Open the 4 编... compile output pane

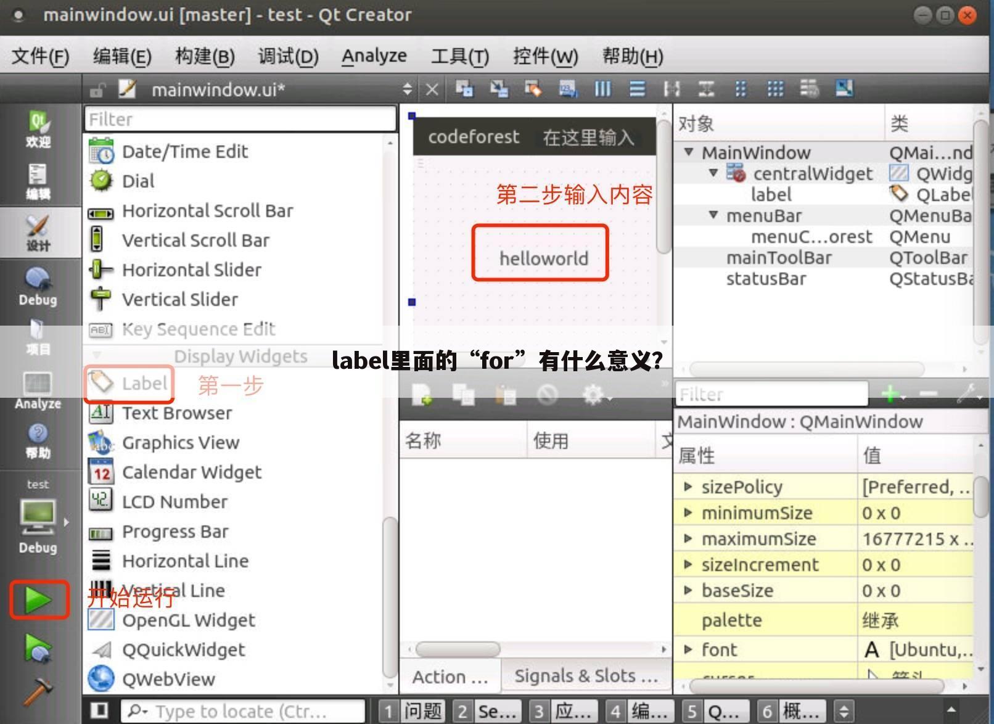coord(640,711)
